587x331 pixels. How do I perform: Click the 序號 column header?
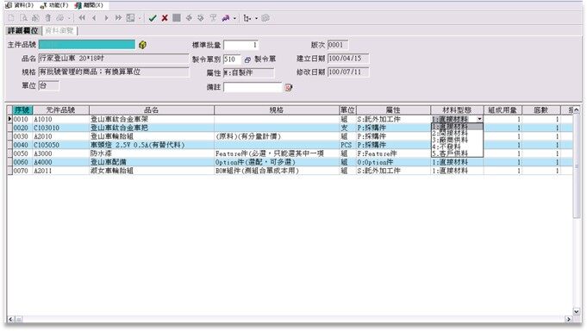coord(22,110)
